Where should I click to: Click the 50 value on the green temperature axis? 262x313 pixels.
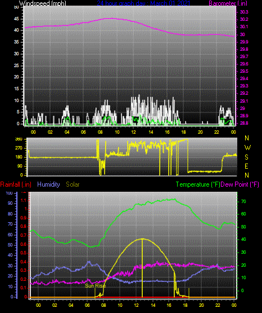click(x=243, y=227)
